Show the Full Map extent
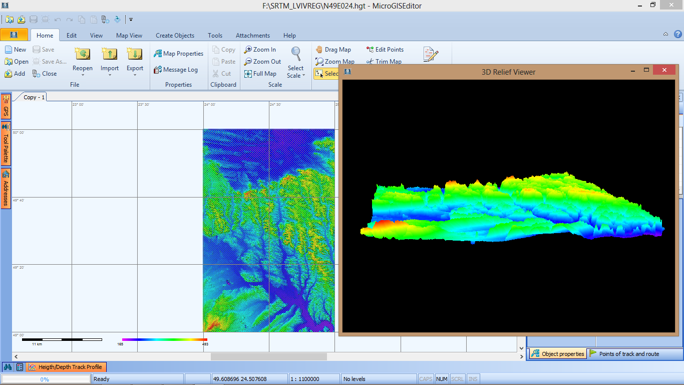Screen dimensions: 684x385 coord(260,74)
